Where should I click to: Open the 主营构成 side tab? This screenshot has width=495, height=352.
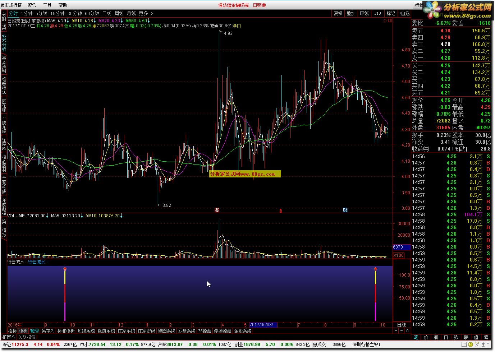[4, 185]
